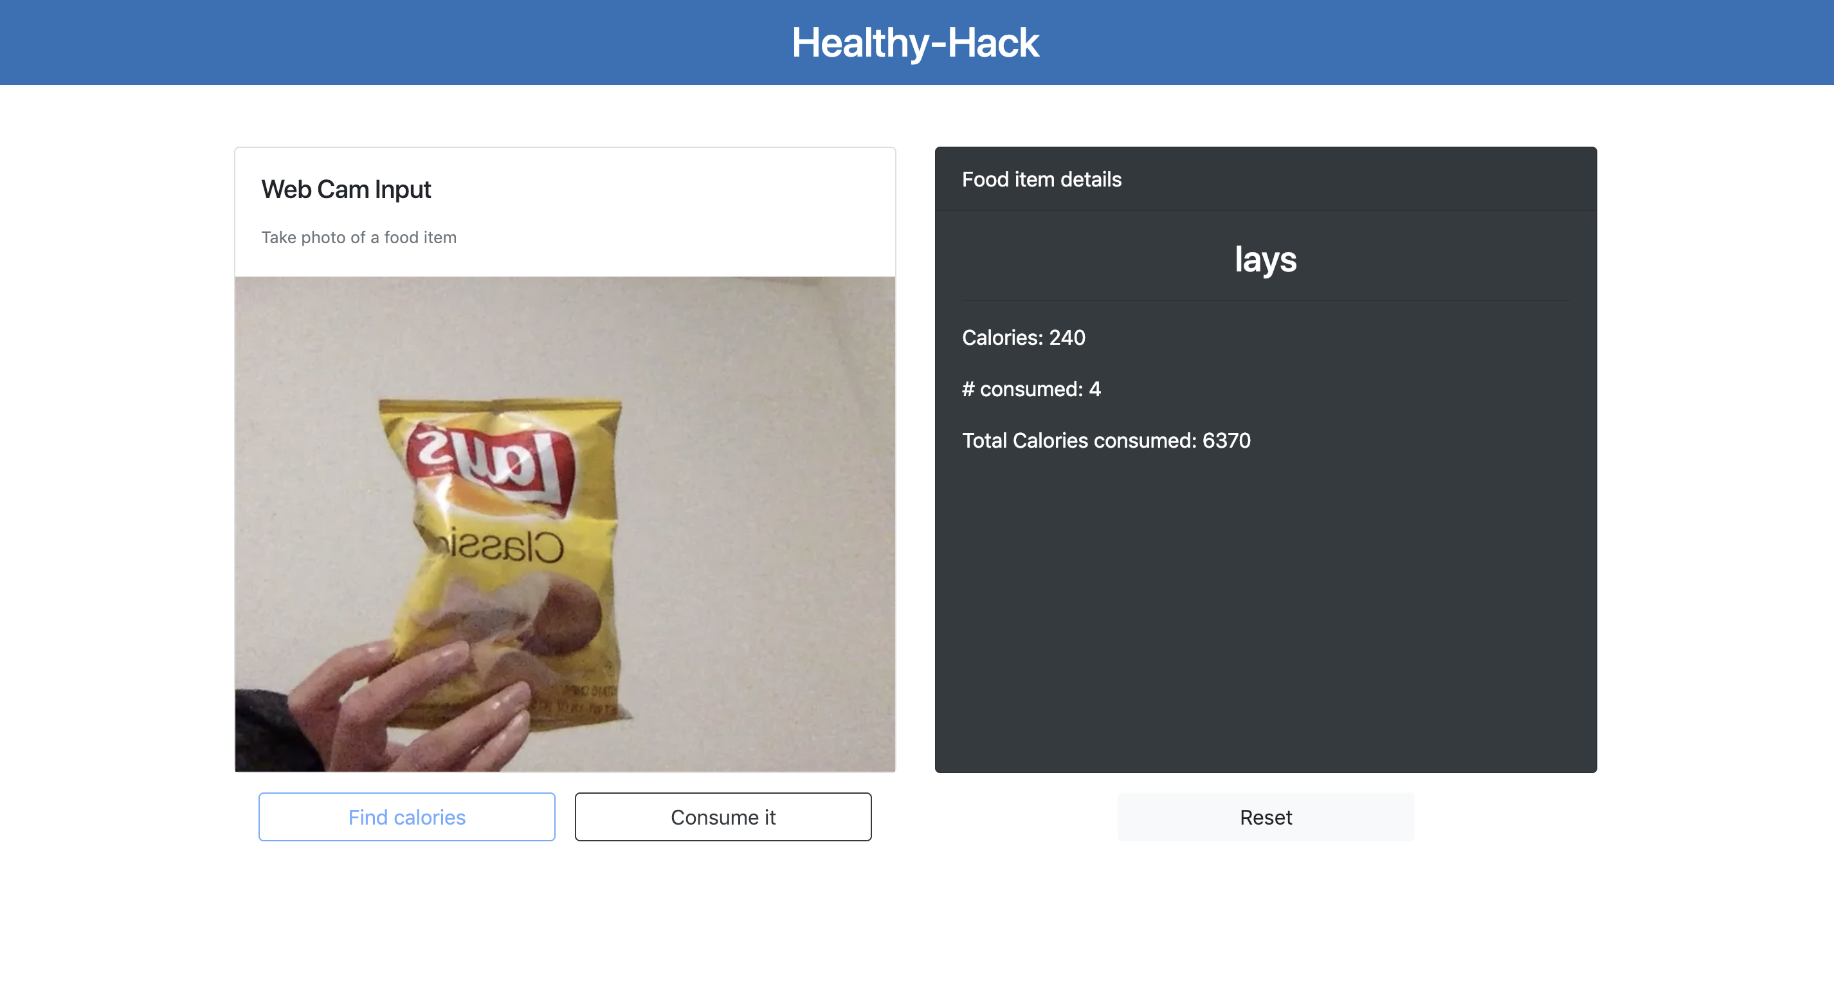This screenshot has height=1006, width=1834.
Task: Hit the Reset button
Action: [x=1265, y=817]
